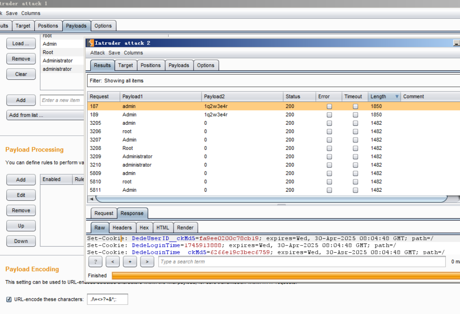Select the Headers view tab
The width and height of the screenshot is (460, 314).
click(x=122, y=228)
